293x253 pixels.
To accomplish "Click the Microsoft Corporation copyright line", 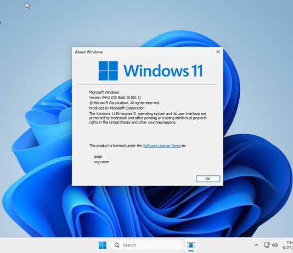I will (x=125, y=103).
